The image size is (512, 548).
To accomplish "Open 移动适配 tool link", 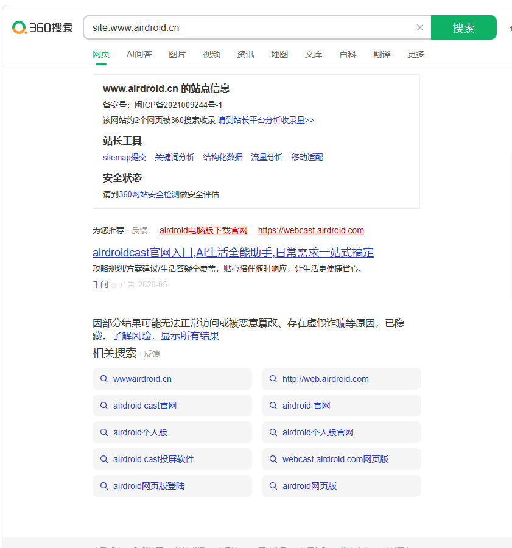I will coord(307,157).
